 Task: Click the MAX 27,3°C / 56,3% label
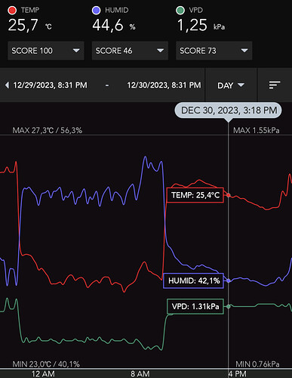48,130
